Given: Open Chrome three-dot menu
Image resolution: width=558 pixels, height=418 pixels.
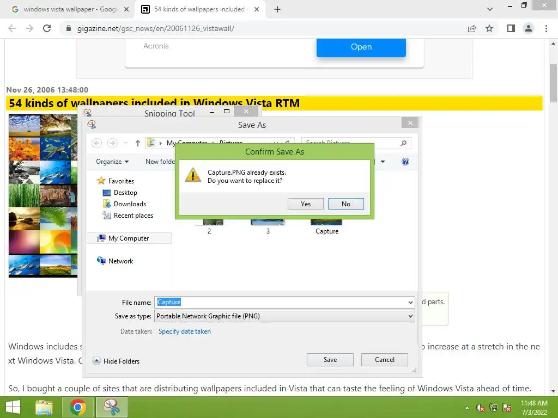Looking at the screenshot, I should coord(546,28).
